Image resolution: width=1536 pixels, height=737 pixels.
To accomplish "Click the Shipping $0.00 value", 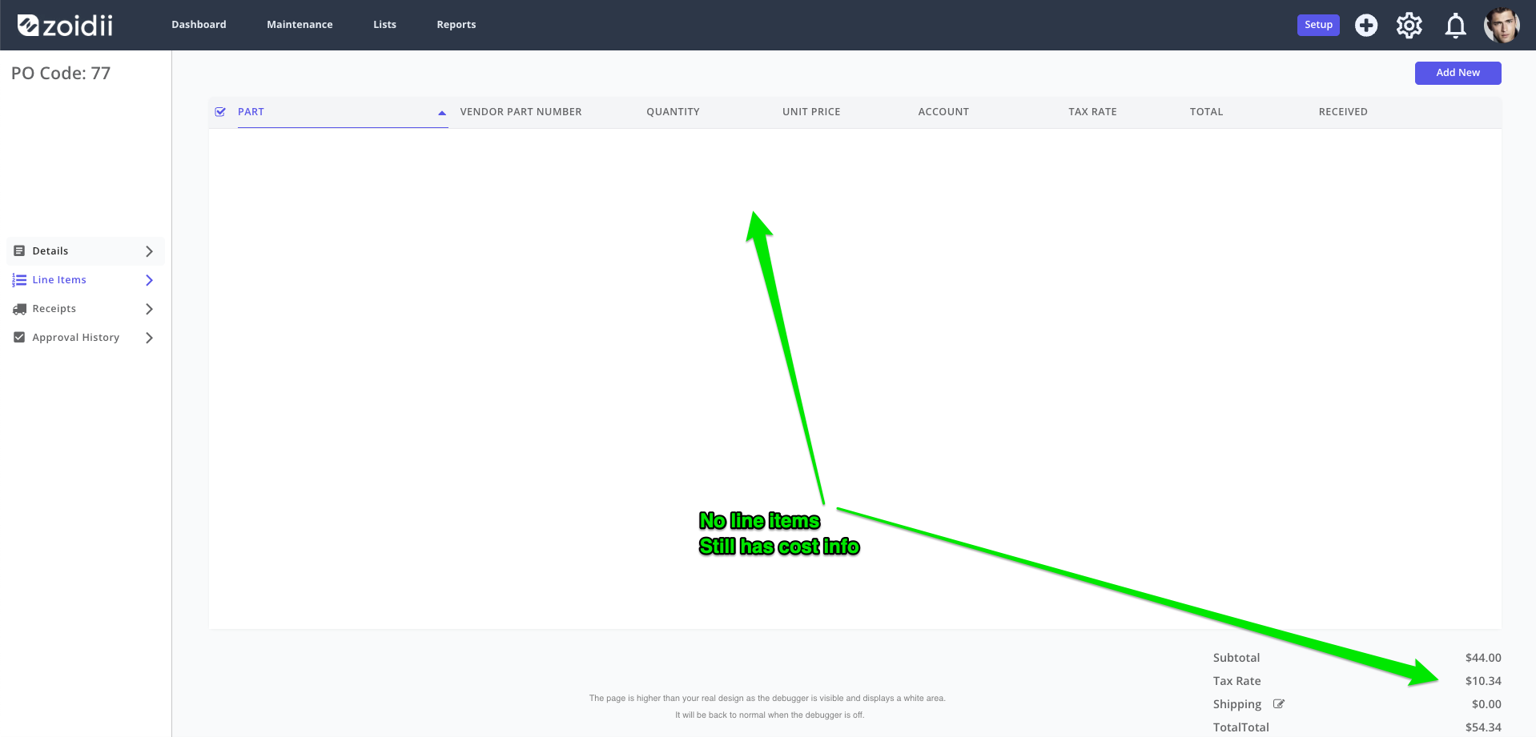I will tap(1486, 704).
